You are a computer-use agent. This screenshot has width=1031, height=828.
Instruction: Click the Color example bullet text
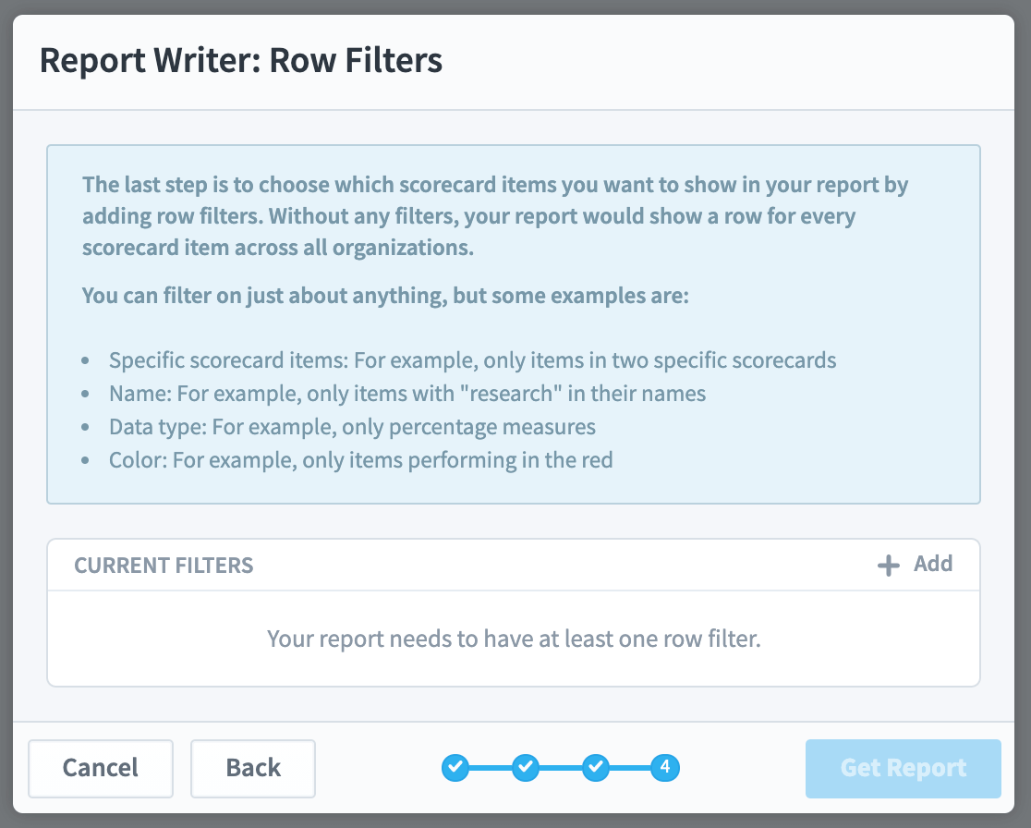pos(361,459)
